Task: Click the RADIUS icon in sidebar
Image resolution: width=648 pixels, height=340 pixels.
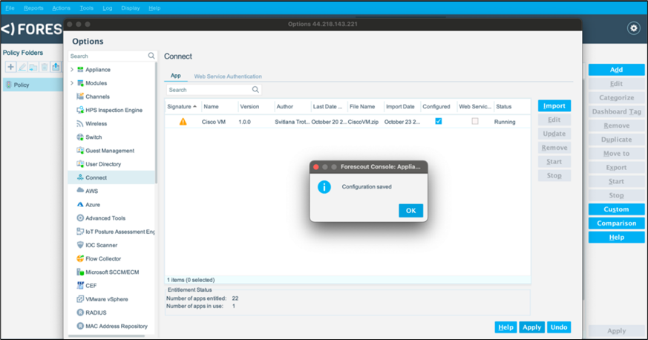Action: tap(80, 313)
